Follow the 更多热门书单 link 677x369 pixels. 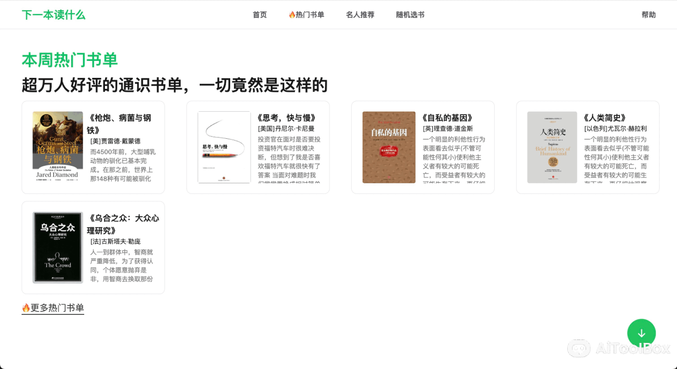pos(57,307)
